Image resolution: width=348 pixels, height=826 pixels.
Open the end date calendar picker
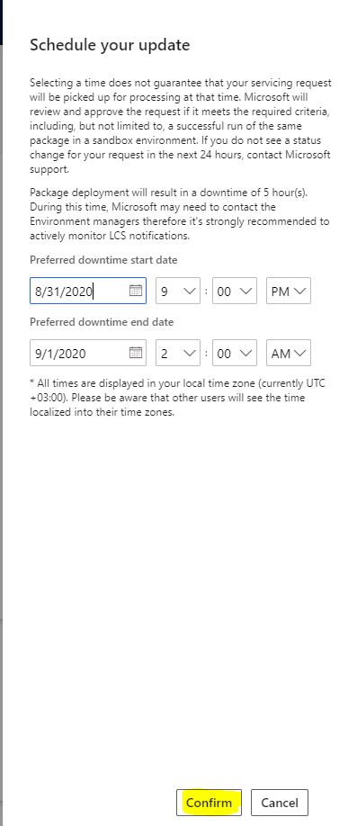pos(136,353)
